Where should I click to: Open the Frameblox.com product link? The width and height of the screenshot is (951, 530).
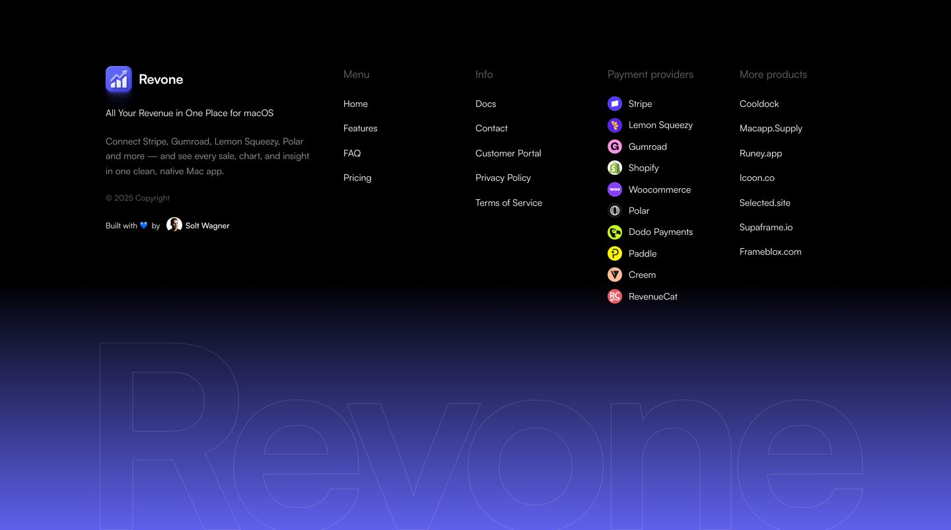click(x=770, y=251)
